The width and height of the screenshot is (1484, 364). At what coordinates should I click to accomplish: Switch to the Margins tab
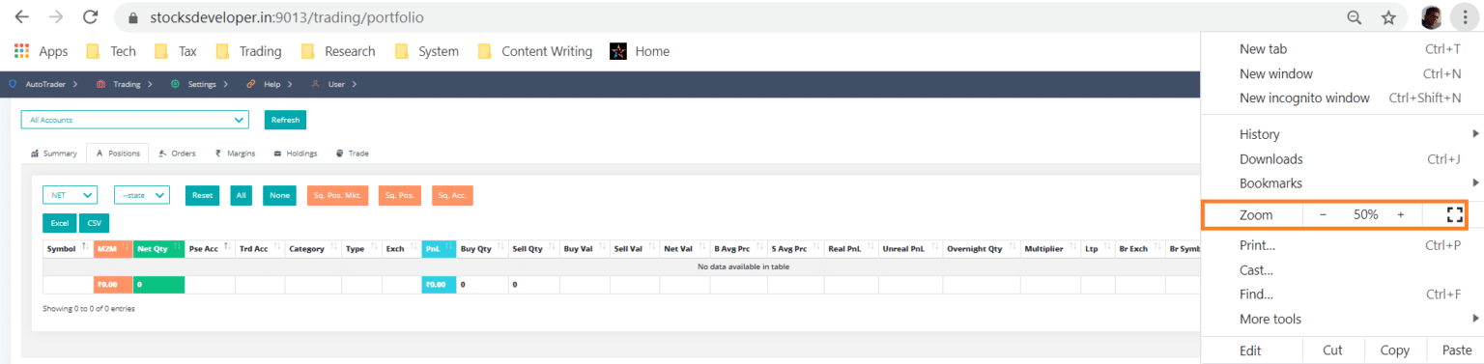235,154
